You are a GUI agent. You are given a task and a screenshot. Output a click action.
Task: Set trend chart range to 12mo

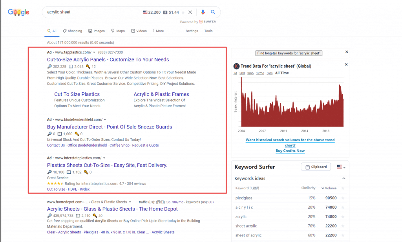coord(260,73)
